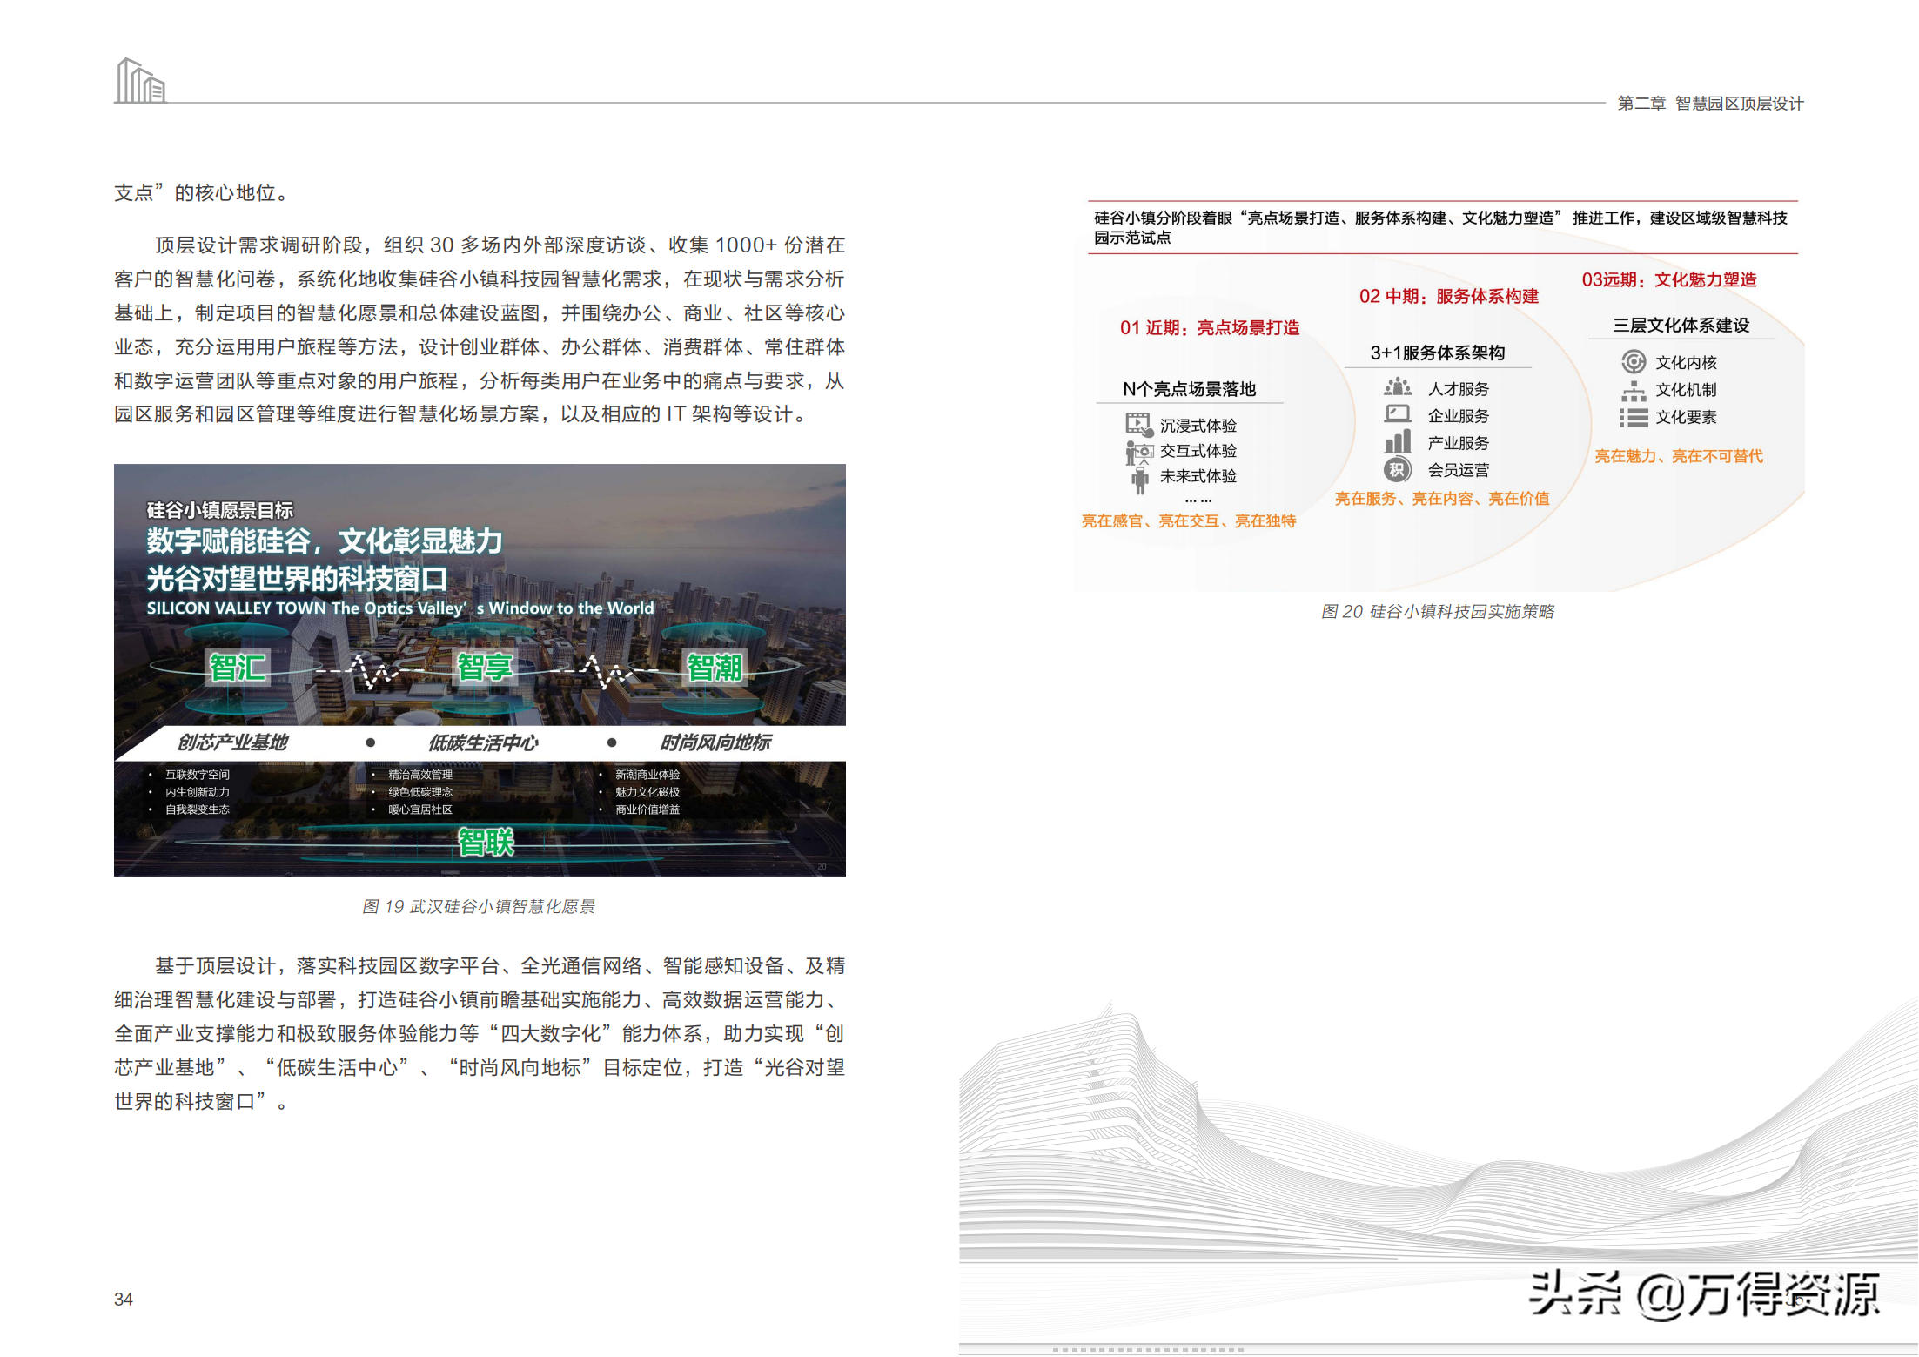The width and height of the screenshot is (1919, 1357).
Task: Click the green 智汇 label
Action: coord(237,668)
